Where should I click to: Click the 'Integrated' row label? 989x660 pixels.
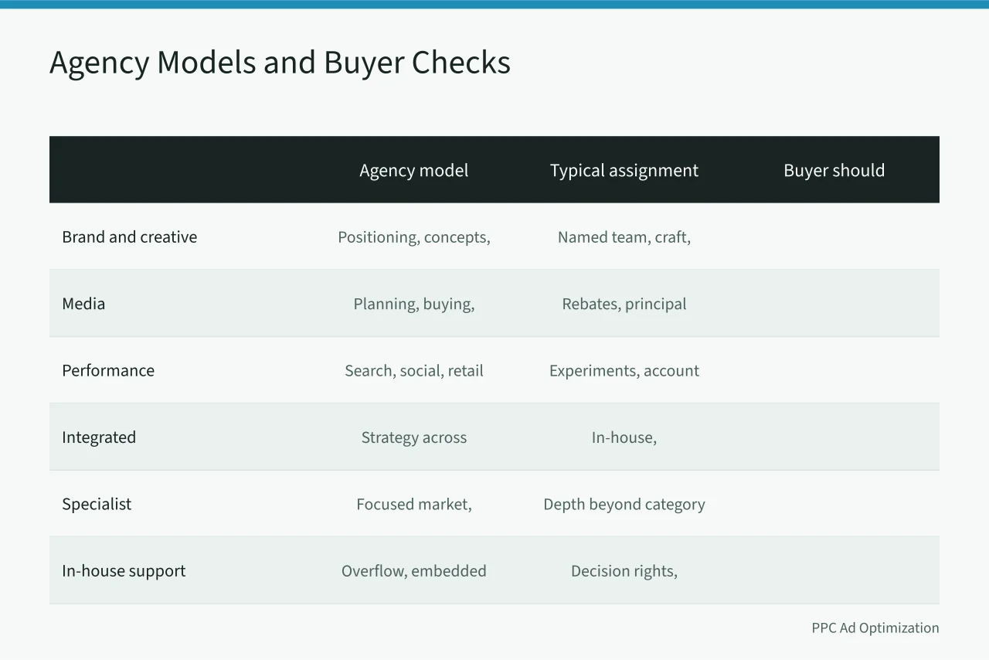[x=99, y=437]
